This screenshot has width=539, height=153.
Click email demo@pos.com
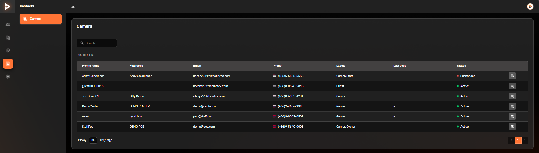point(204,127)
